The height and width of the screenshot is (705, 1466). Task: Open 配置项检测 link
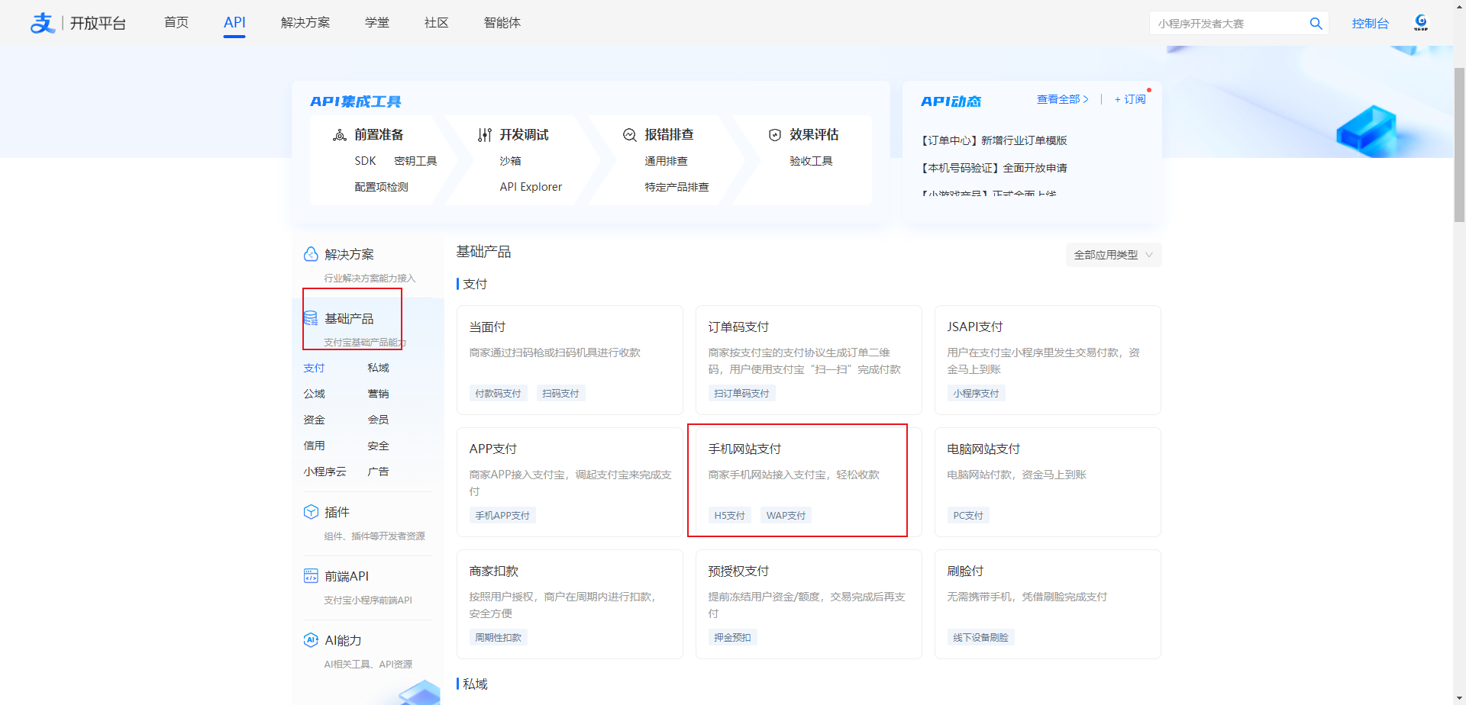pos(381,187)
